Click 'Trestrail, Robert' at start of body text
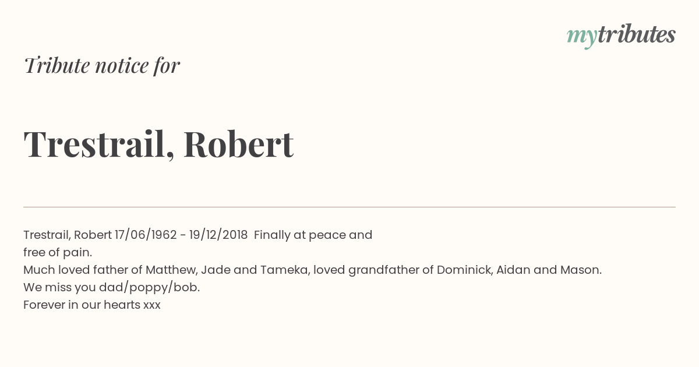699x367 pixels. 68,235
